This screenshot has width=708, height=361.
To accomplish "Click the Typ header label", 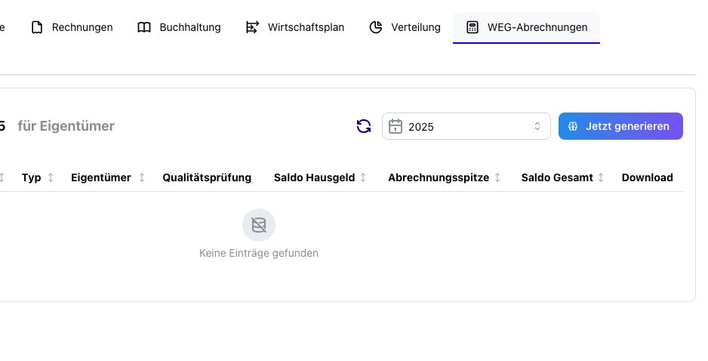I will 31,177.
